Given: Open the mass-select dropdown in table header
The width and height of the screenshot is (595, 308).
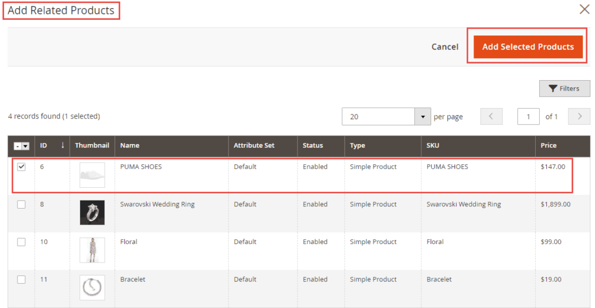Looking at the screenshot, I should click(26, 146).
